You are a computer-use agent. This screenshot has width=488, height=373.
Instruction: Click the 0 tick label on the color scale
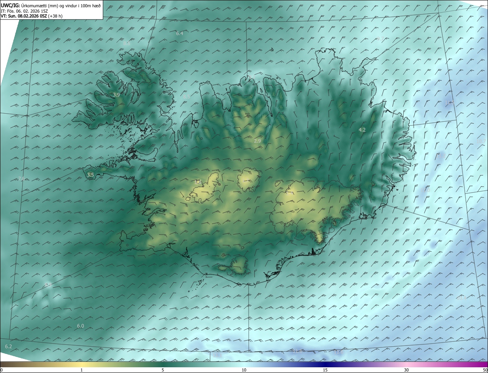(2, 370)
